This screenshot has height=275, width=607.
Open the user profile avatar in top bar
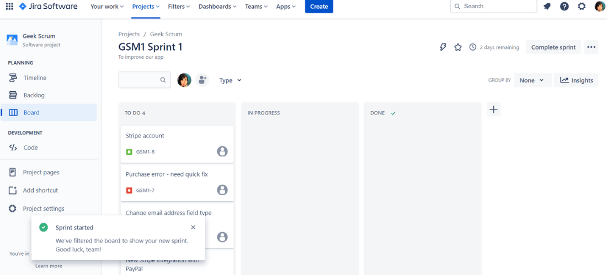[x=600, y=7]
